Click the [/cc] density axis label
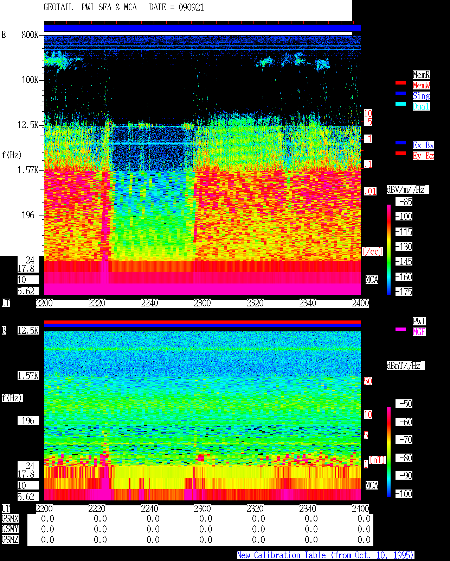This screenshot has height=561, width=450. point(372,252)
